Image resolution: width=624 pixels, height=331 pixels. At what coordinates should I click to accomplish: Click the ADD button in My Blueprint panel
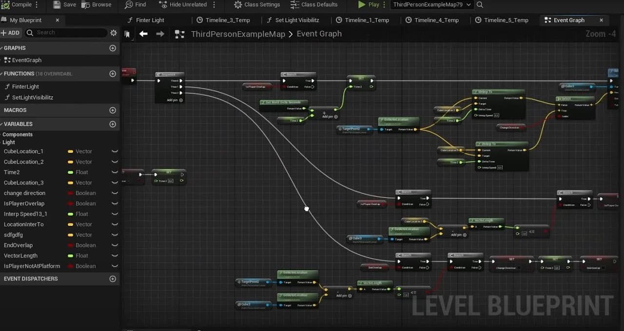click(x=10, y=33)
